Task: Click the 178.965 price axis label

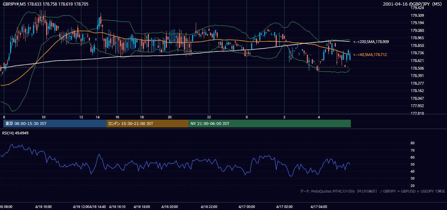Action: coord(417,38)
